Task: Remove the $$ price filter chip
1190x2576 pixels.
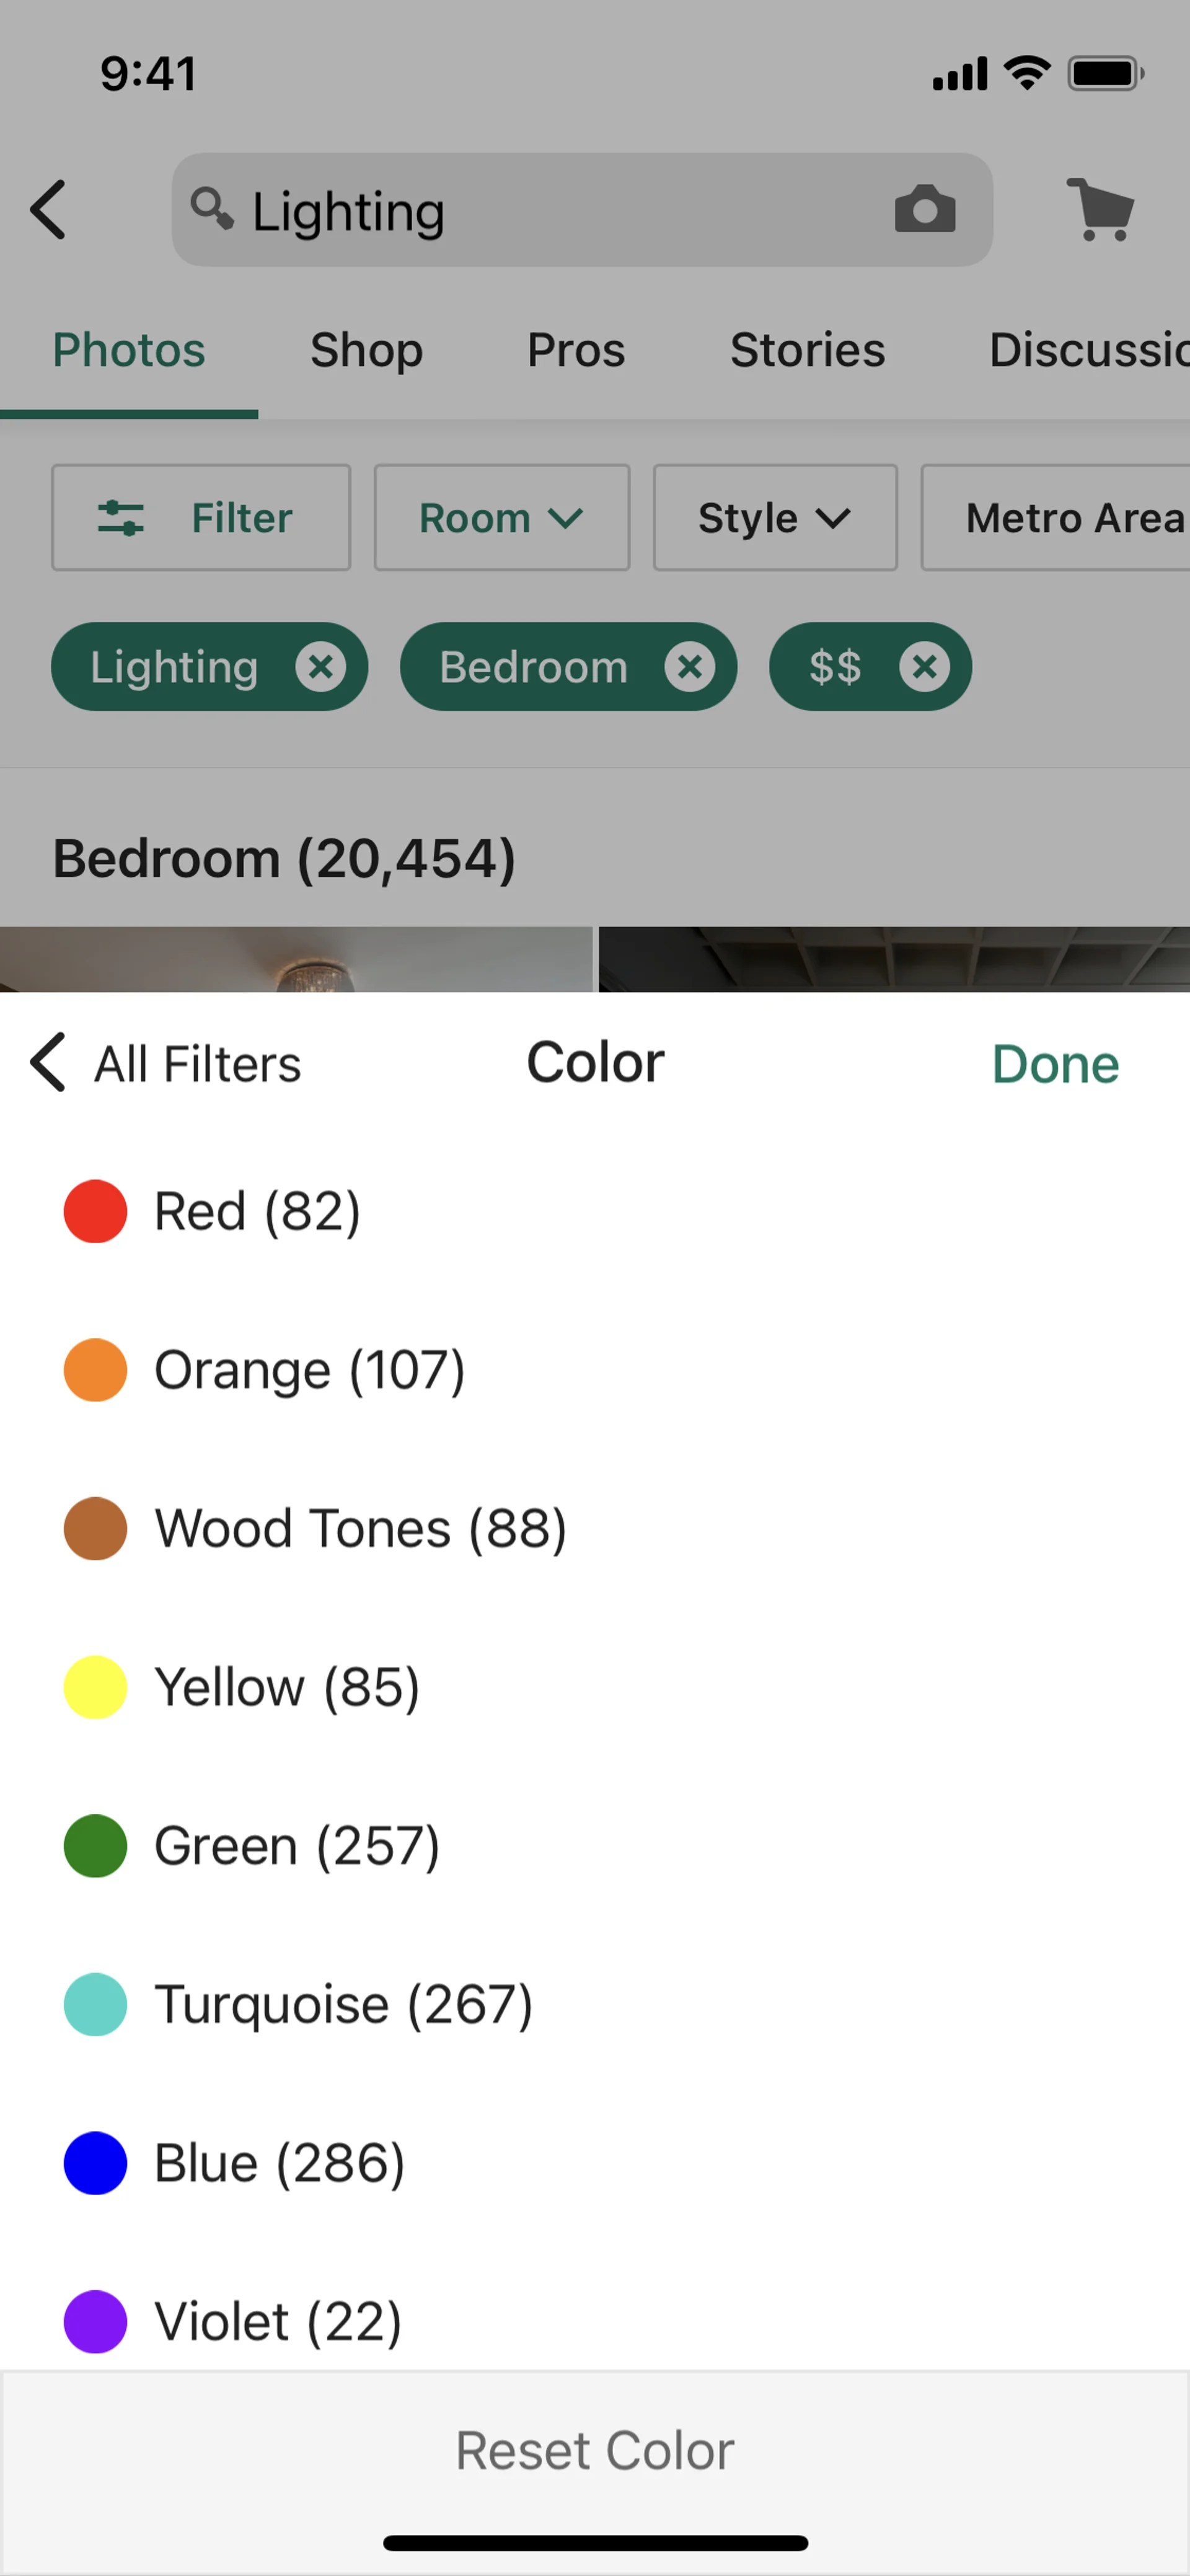Action: point(924,667)
